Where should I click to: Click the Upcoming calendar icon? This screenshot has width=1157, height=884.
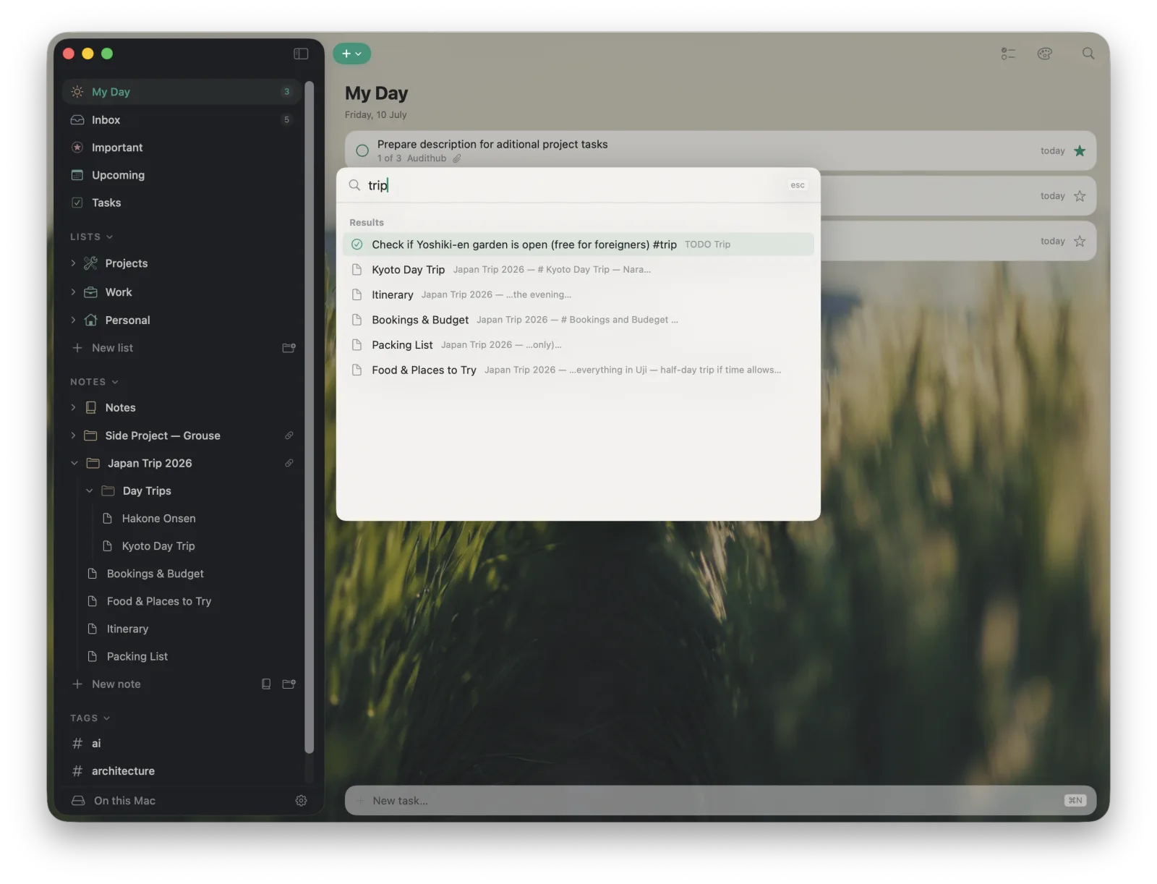click(x=77, y=175)
